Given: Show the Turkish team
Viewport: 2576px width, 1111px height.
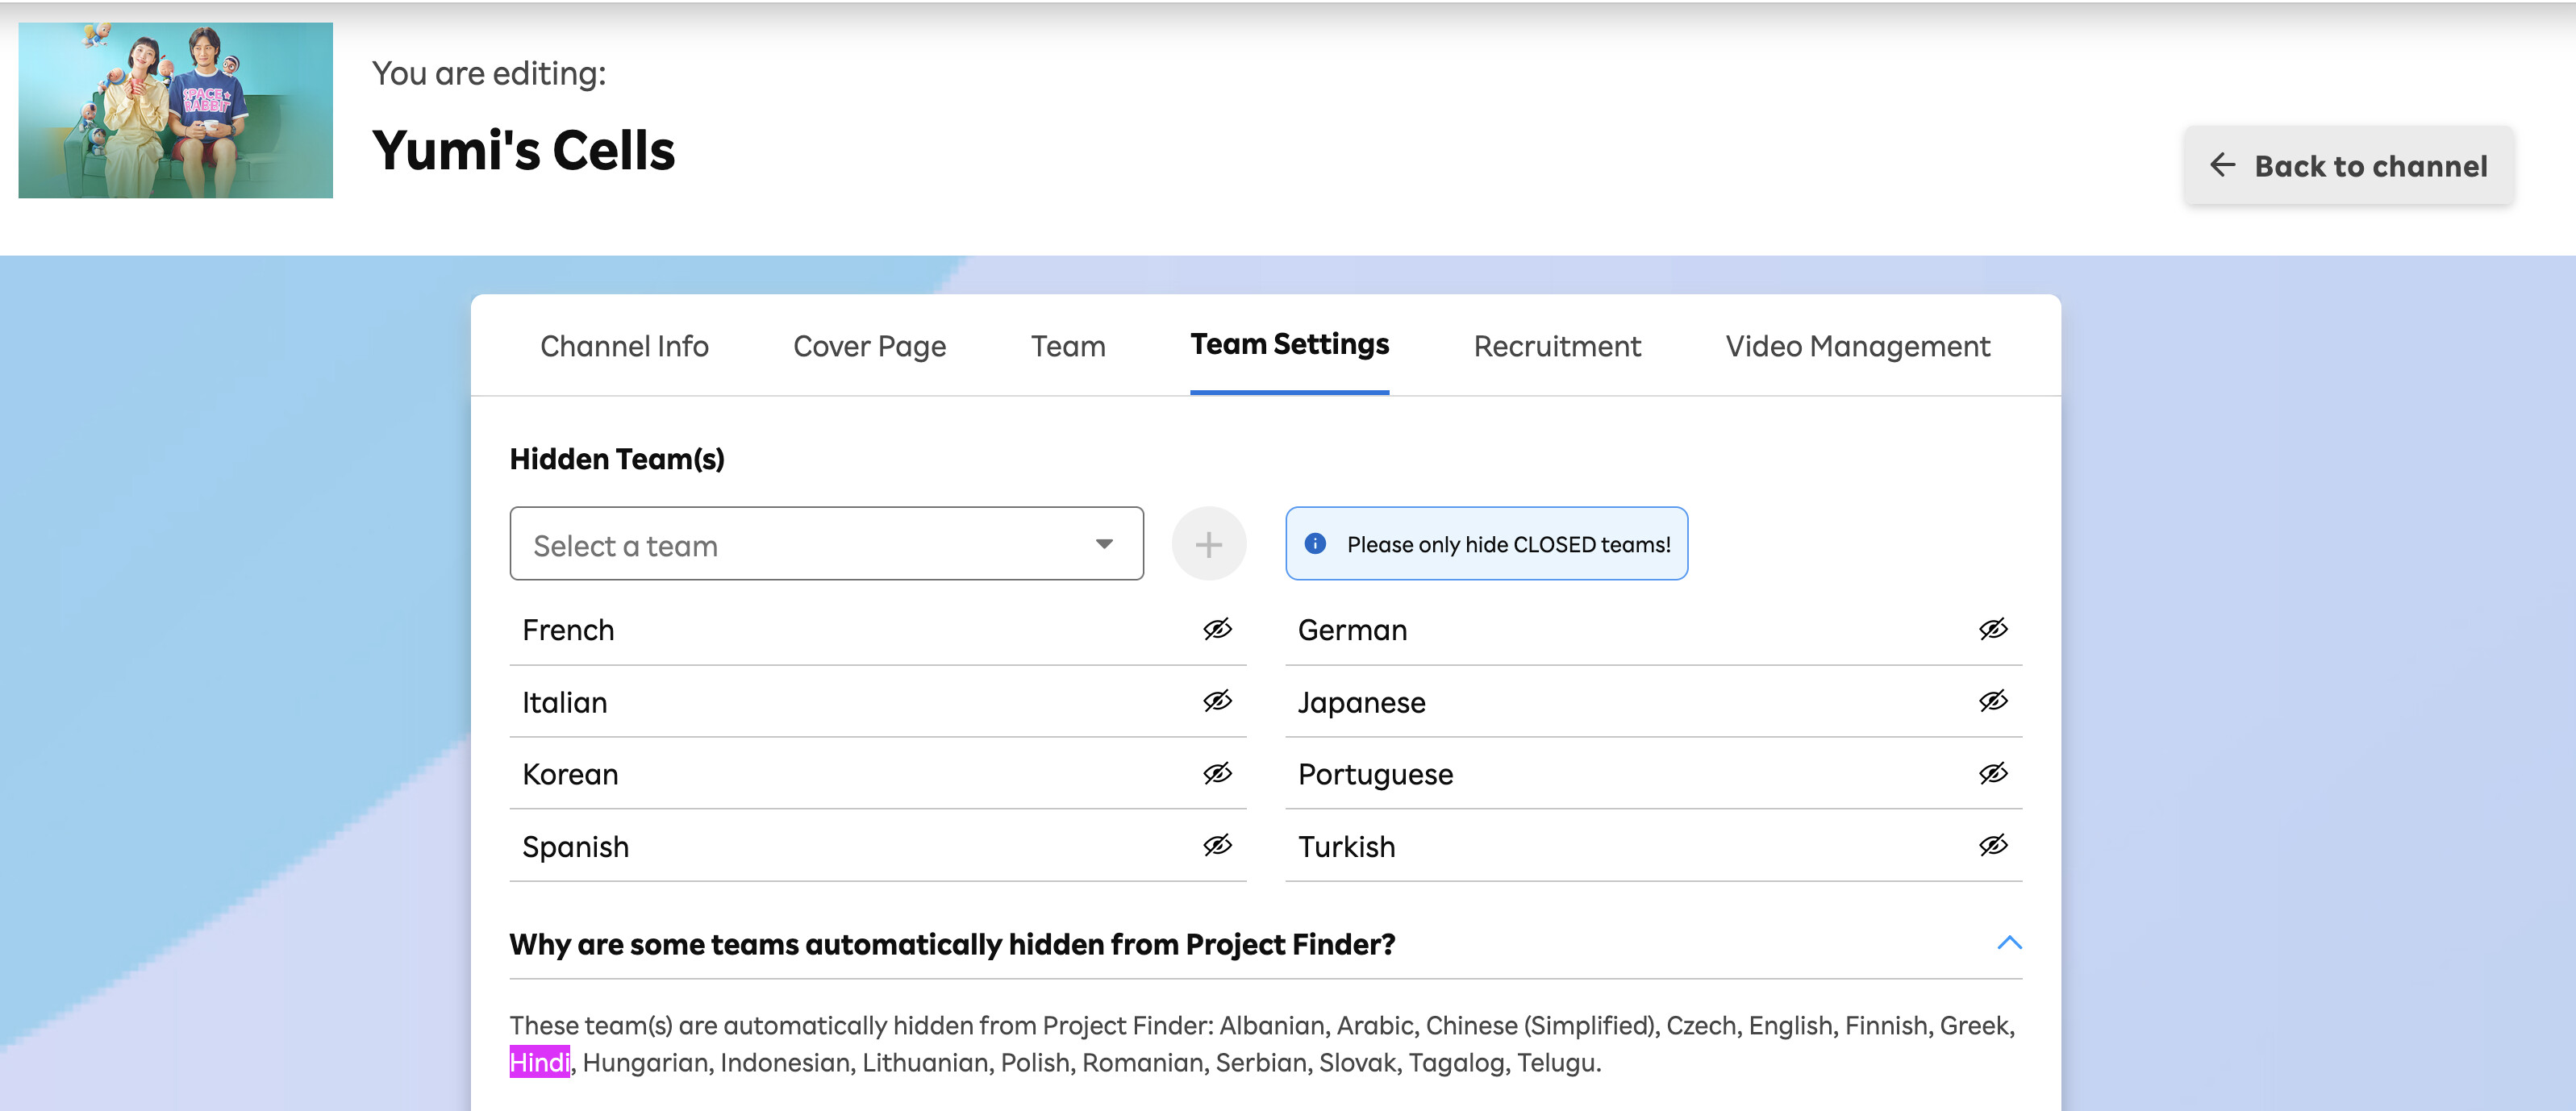Looking at the screenshot, I should [x=1993, y=845].
